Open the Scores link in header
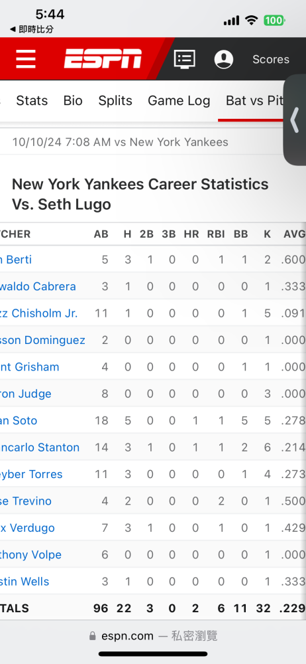The image size is (306, 664). pyautogui.click(x=271, y=59)
